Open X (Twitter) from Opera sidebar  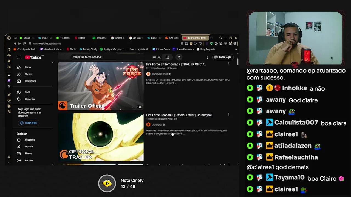click(x=9, y=86)
